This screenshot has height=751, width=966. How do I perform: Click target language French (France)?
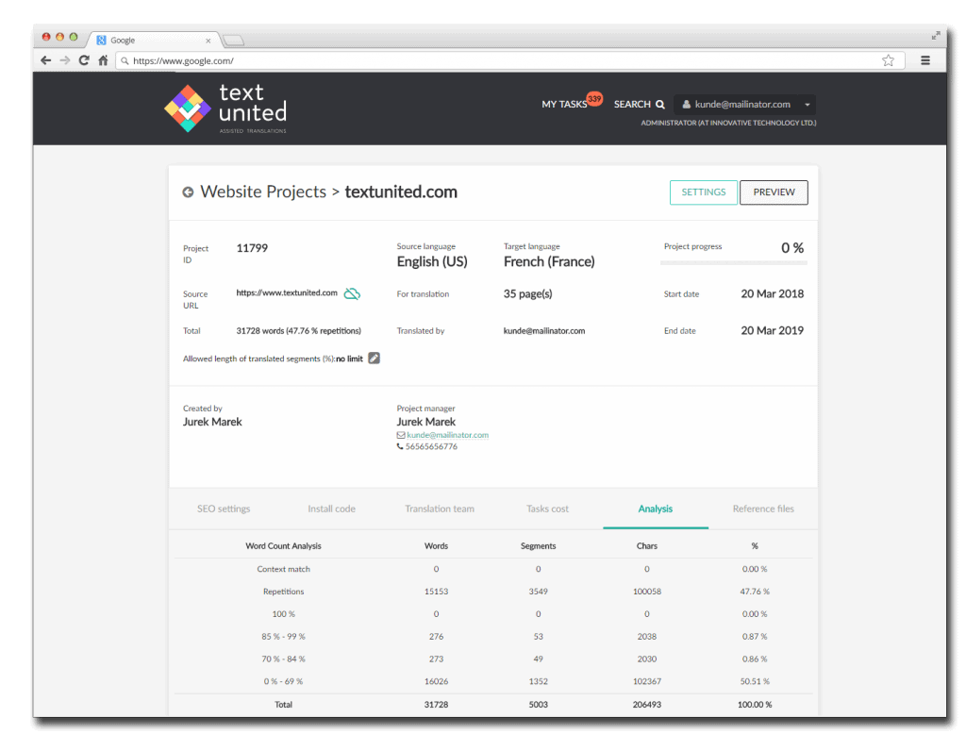point(549,262)
